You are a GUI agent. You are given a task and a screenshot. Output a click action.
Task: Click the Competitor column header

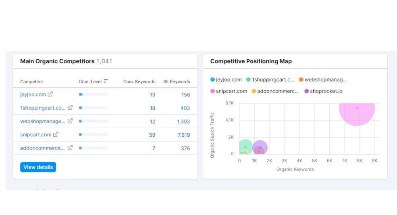click(32, 81)
